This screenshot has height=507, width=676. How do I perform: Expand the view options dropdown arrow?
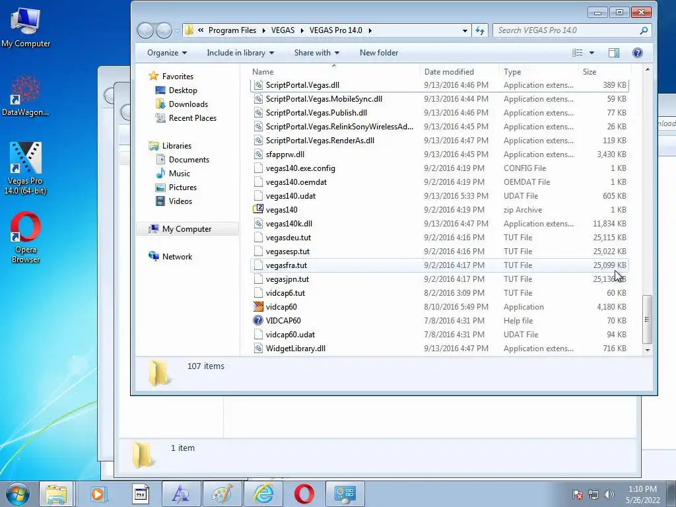point(591,53)
